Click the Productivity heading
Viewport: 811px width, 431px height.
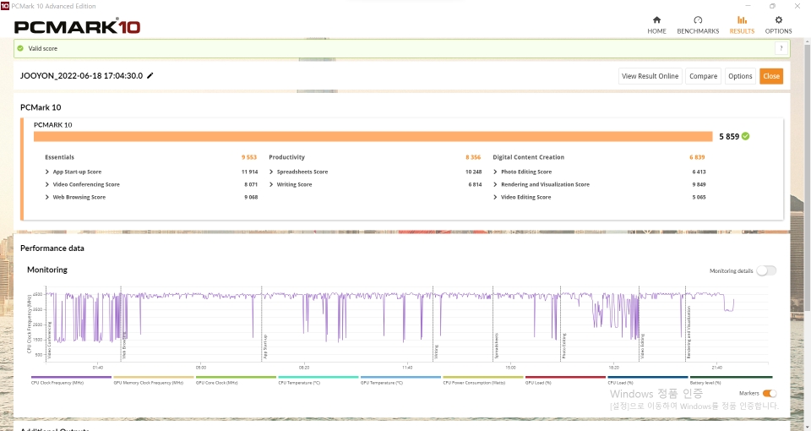click(286, 157)
